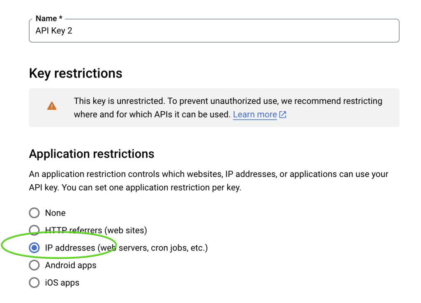The image size is (421, 303).
Task: Click the 'HTTP referrers (web sites)' label
Action: [x=96, y=230]
